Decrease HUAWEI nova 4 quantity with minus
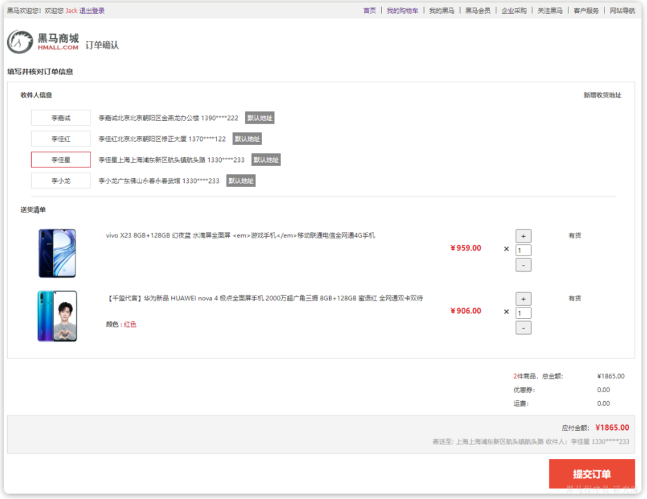 point(523,327)
